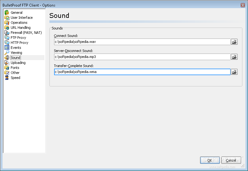Browse for Server-Disconnect Sound file
The width and height of the screenshot is (248, 171).
(x=234, y=57)
